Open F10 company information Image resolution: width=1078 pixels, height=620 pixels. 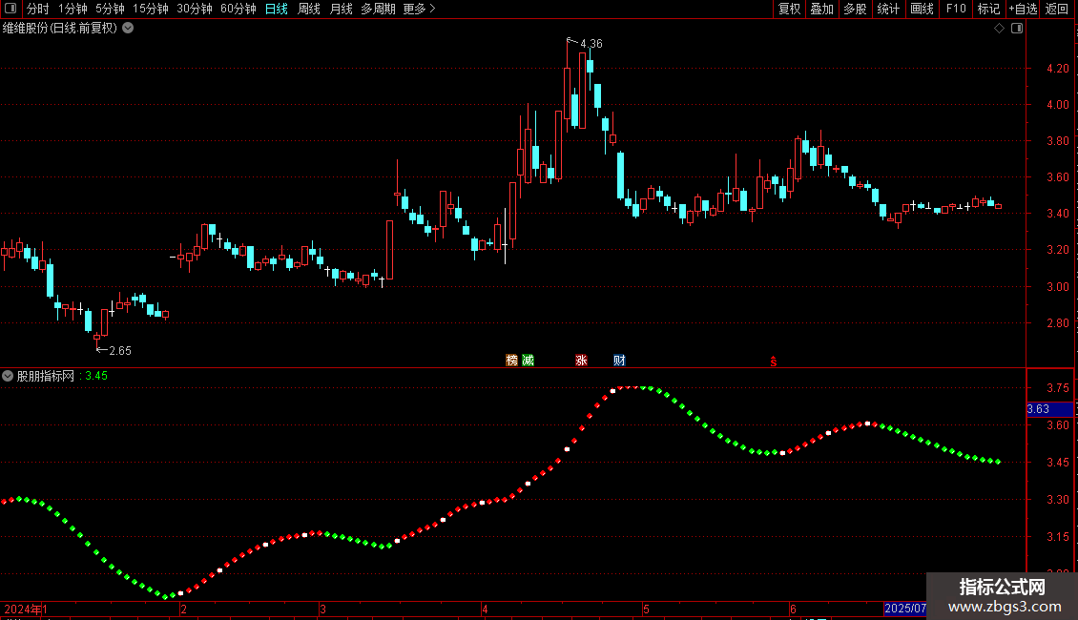[x=956, y=9]
